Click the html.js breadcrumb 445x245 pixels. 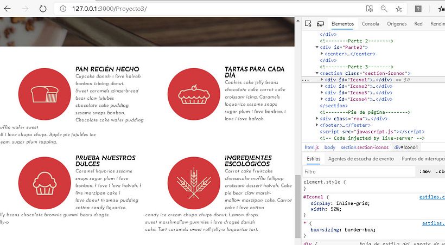[x=311, y=147]
